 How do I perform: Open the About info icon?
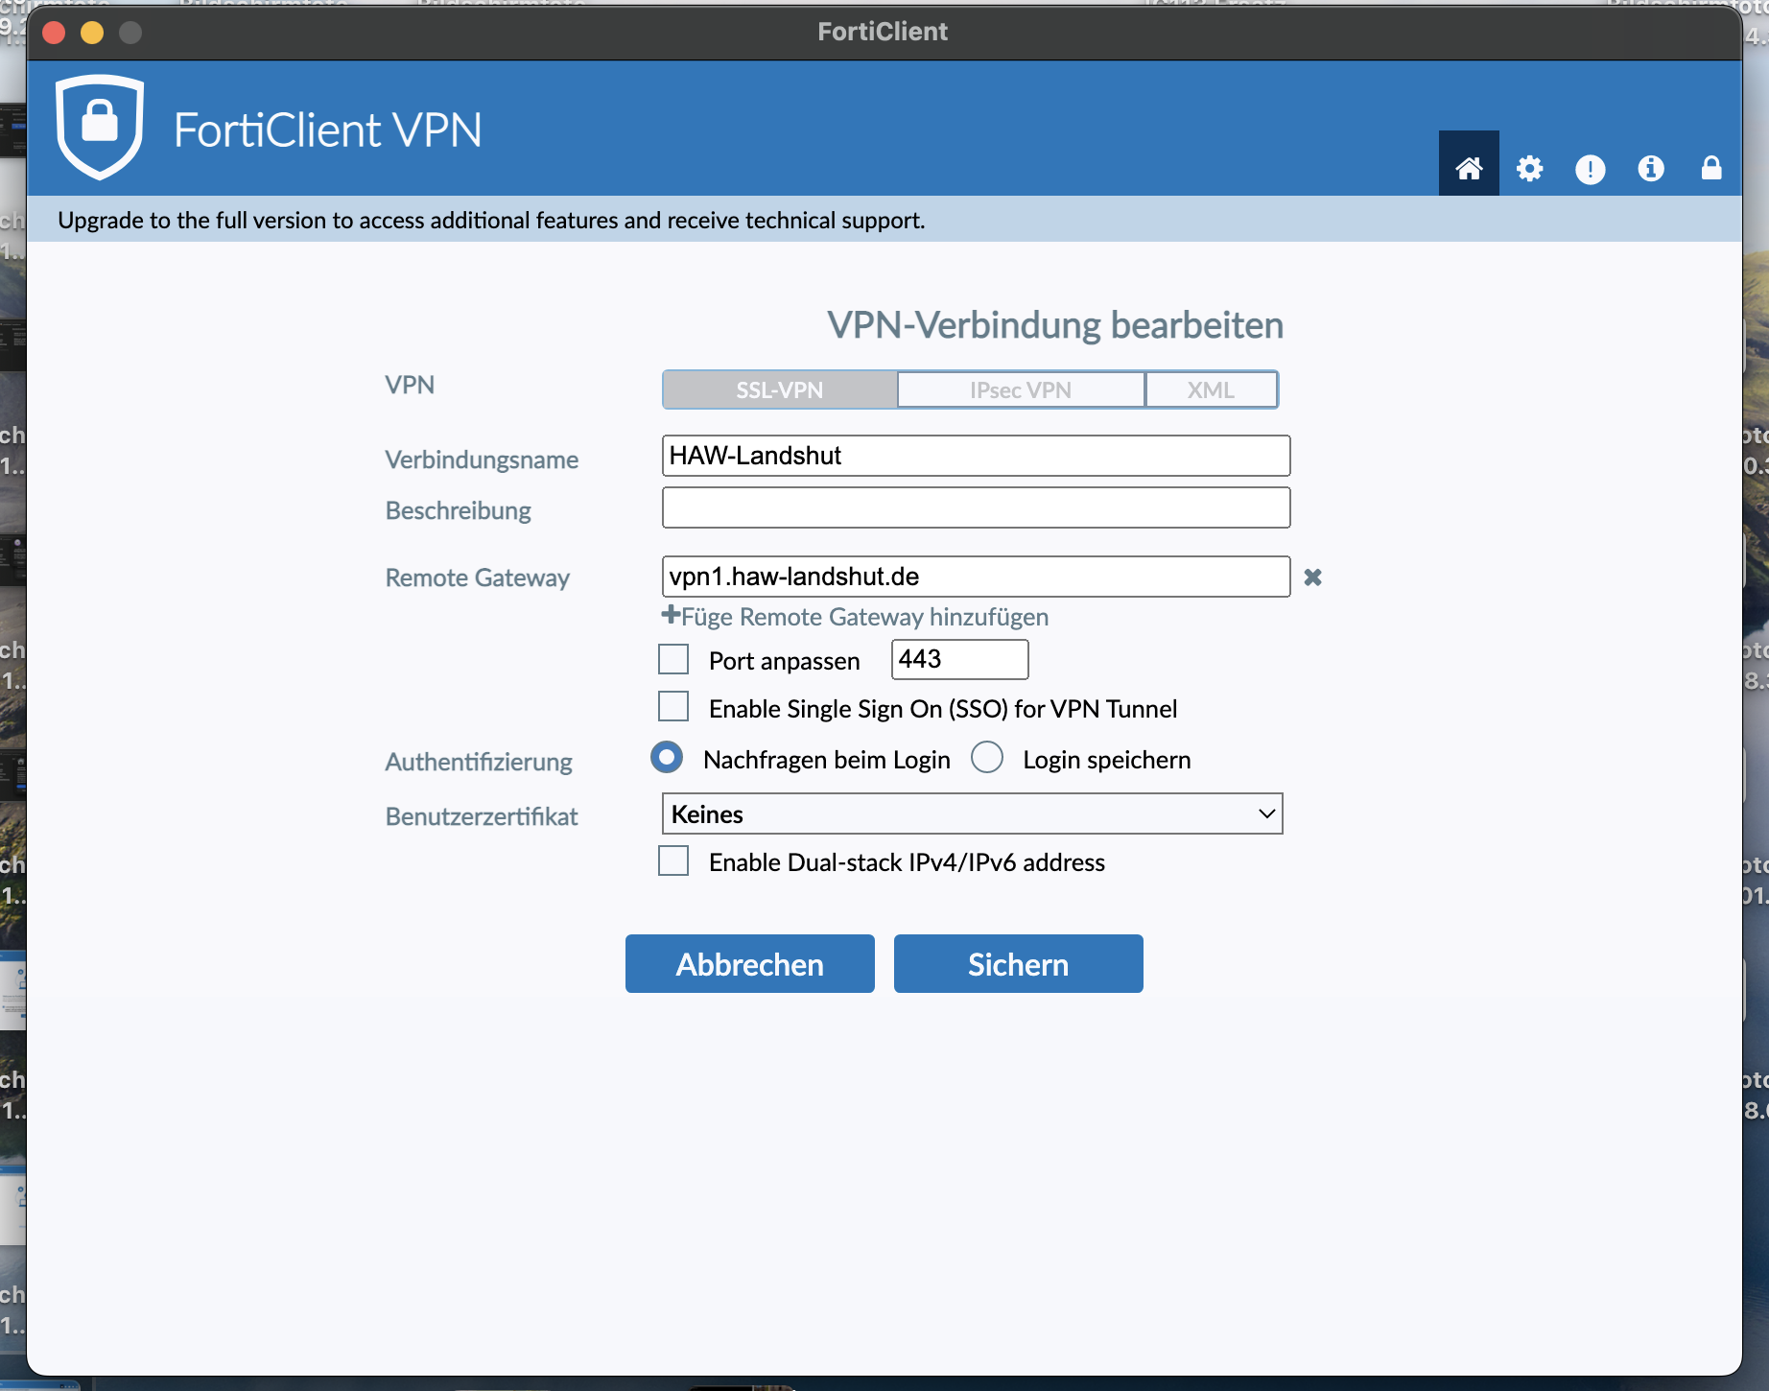[x=1651, y=169]
